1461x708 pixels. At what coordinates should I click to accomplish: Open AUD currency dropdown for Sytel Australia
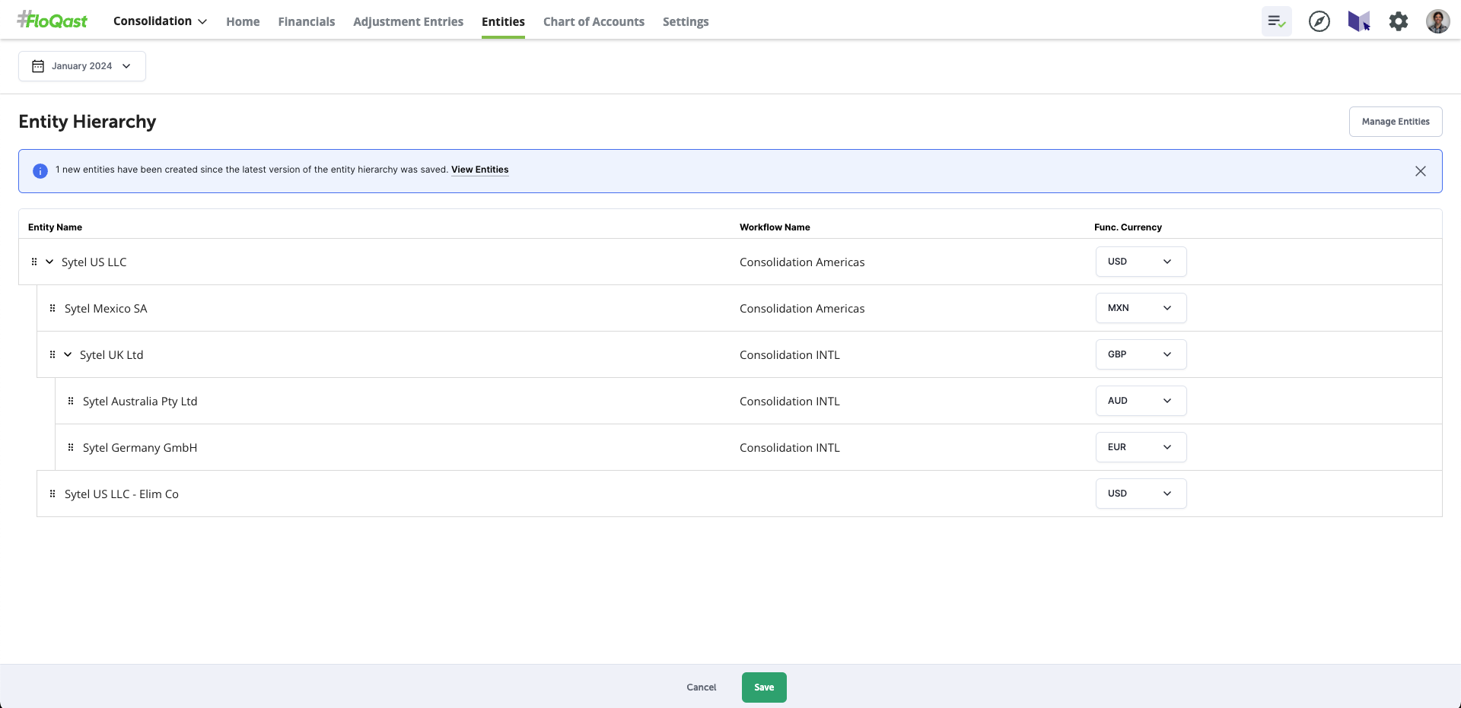coord(1141,401)
